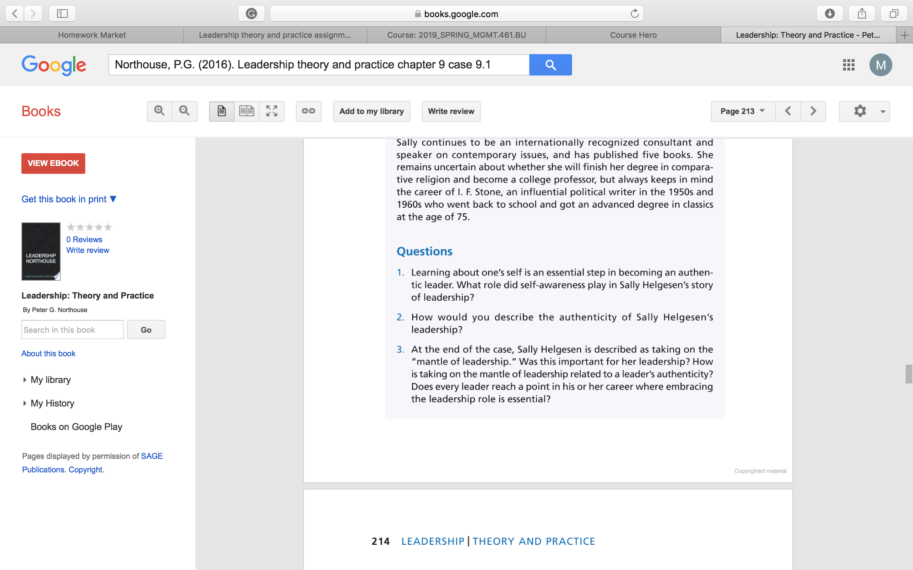This screenshot has height=570, width=913.
Task: Switch to Course Hero tab
Action: click(633, 35)
